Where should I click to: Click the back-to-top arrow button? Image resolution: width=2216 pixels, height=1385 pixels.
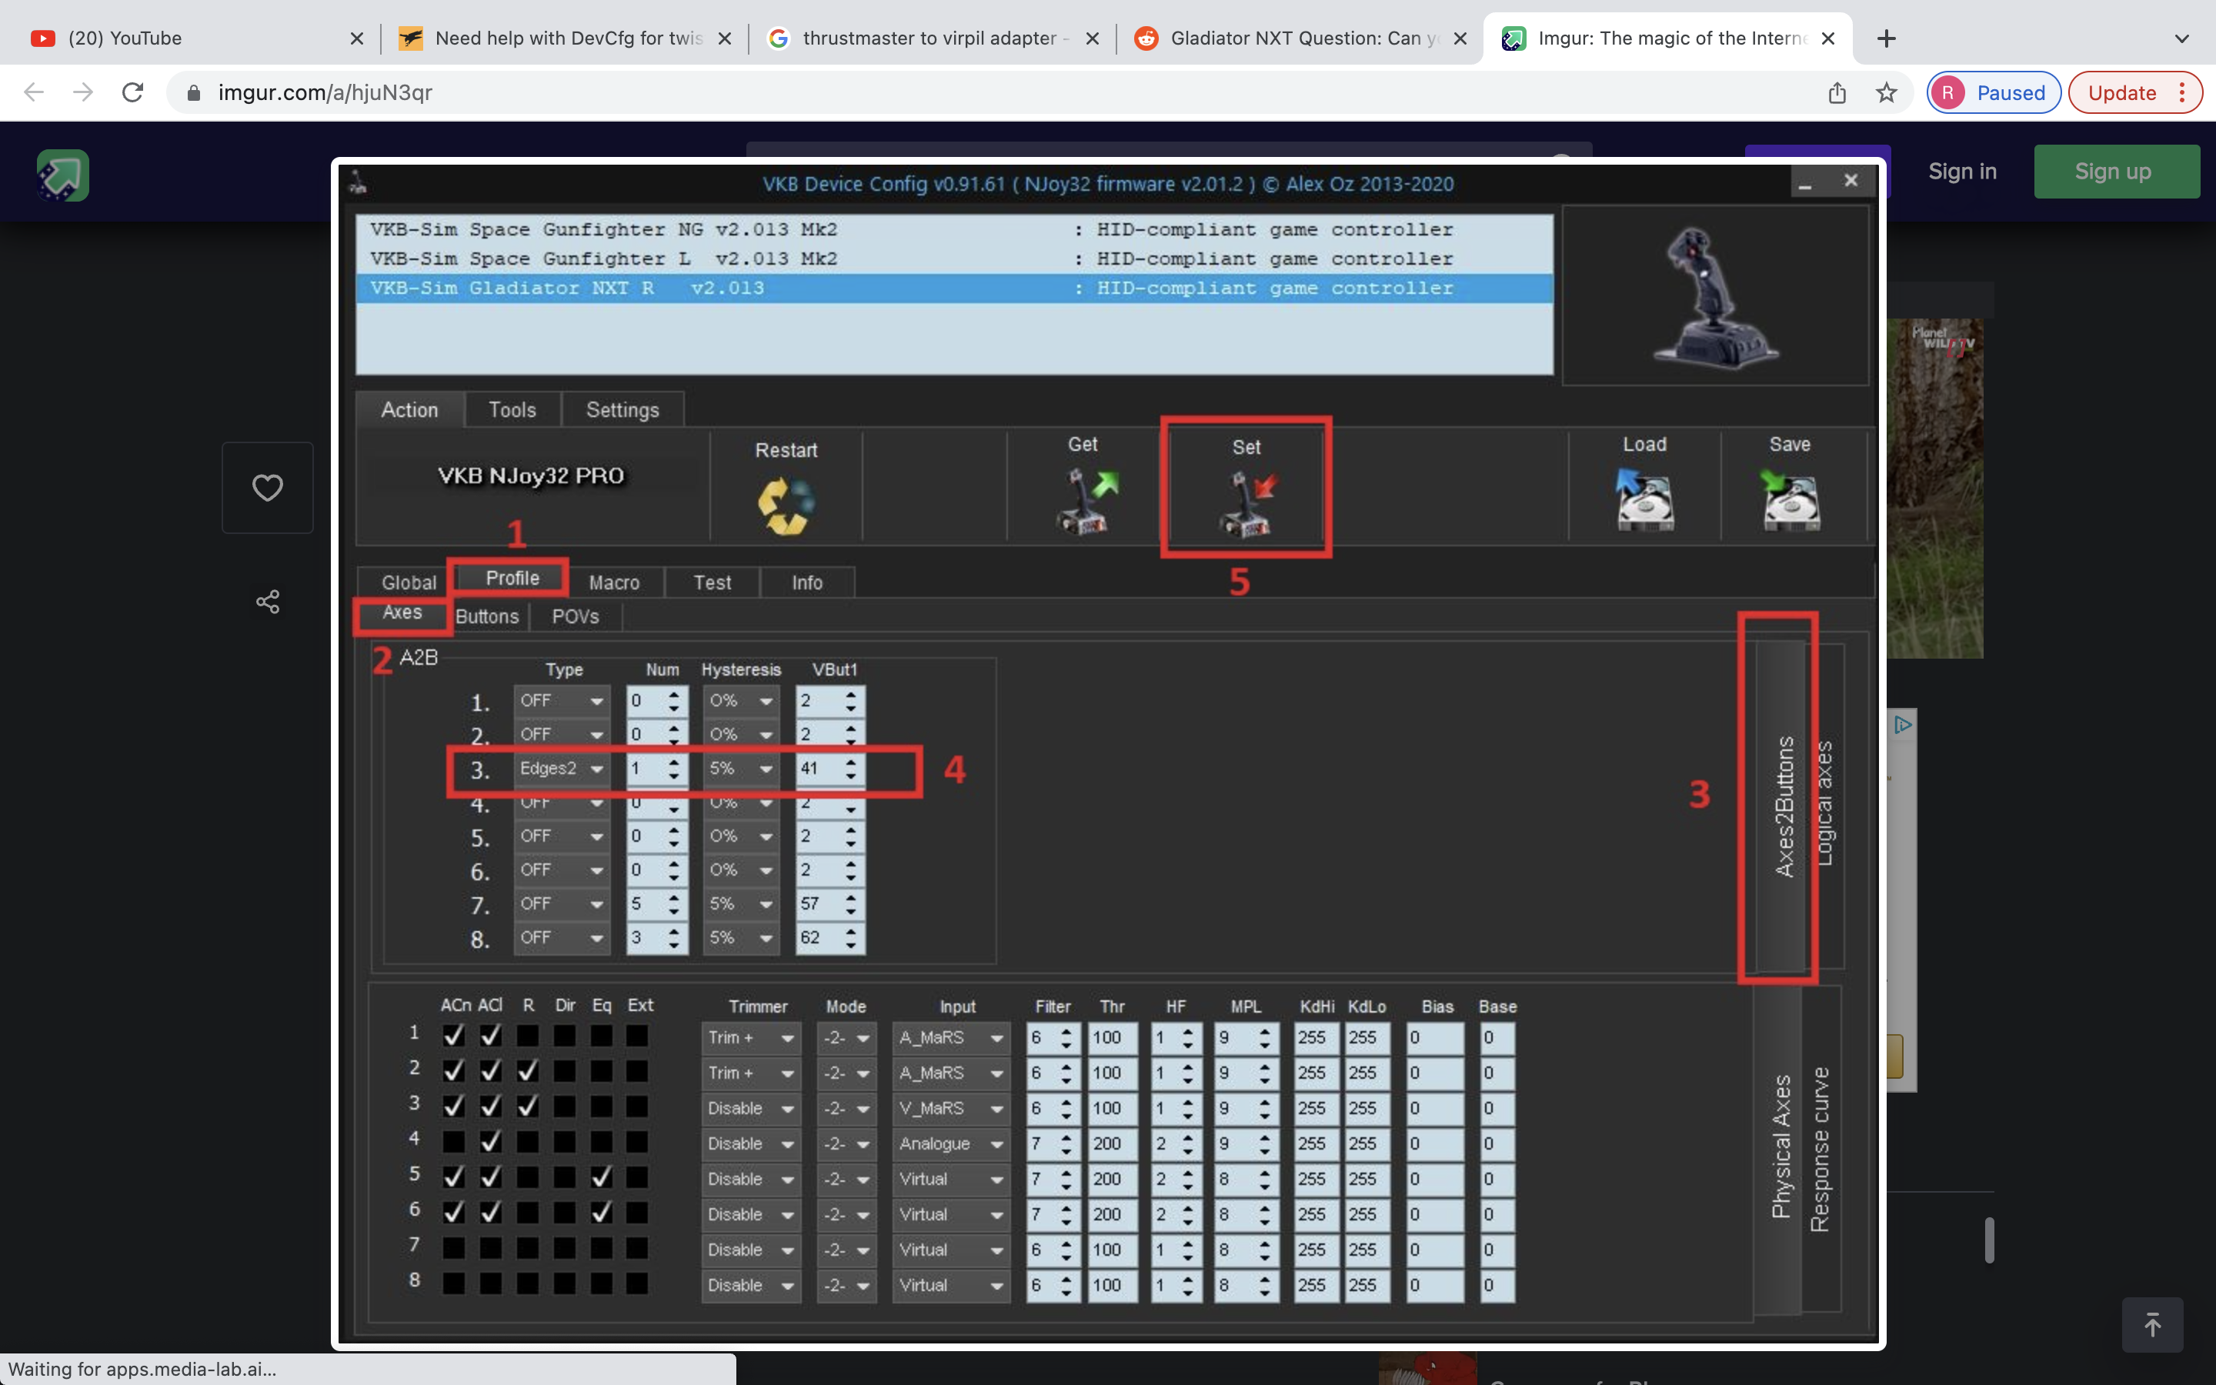click(x=2152, y=1324)
